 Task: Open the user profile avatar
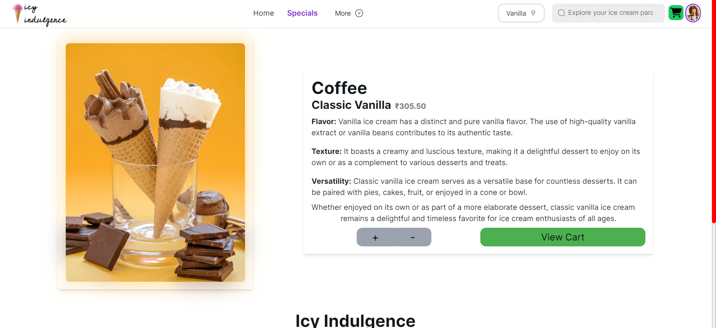[x=693, y=13]
